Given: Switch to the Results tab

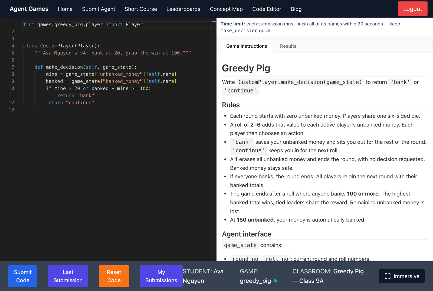Looking at the screenshot, I should point(288,46).
